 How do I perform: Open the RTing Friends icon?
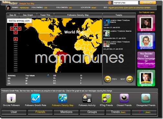[x=106, y=98]
